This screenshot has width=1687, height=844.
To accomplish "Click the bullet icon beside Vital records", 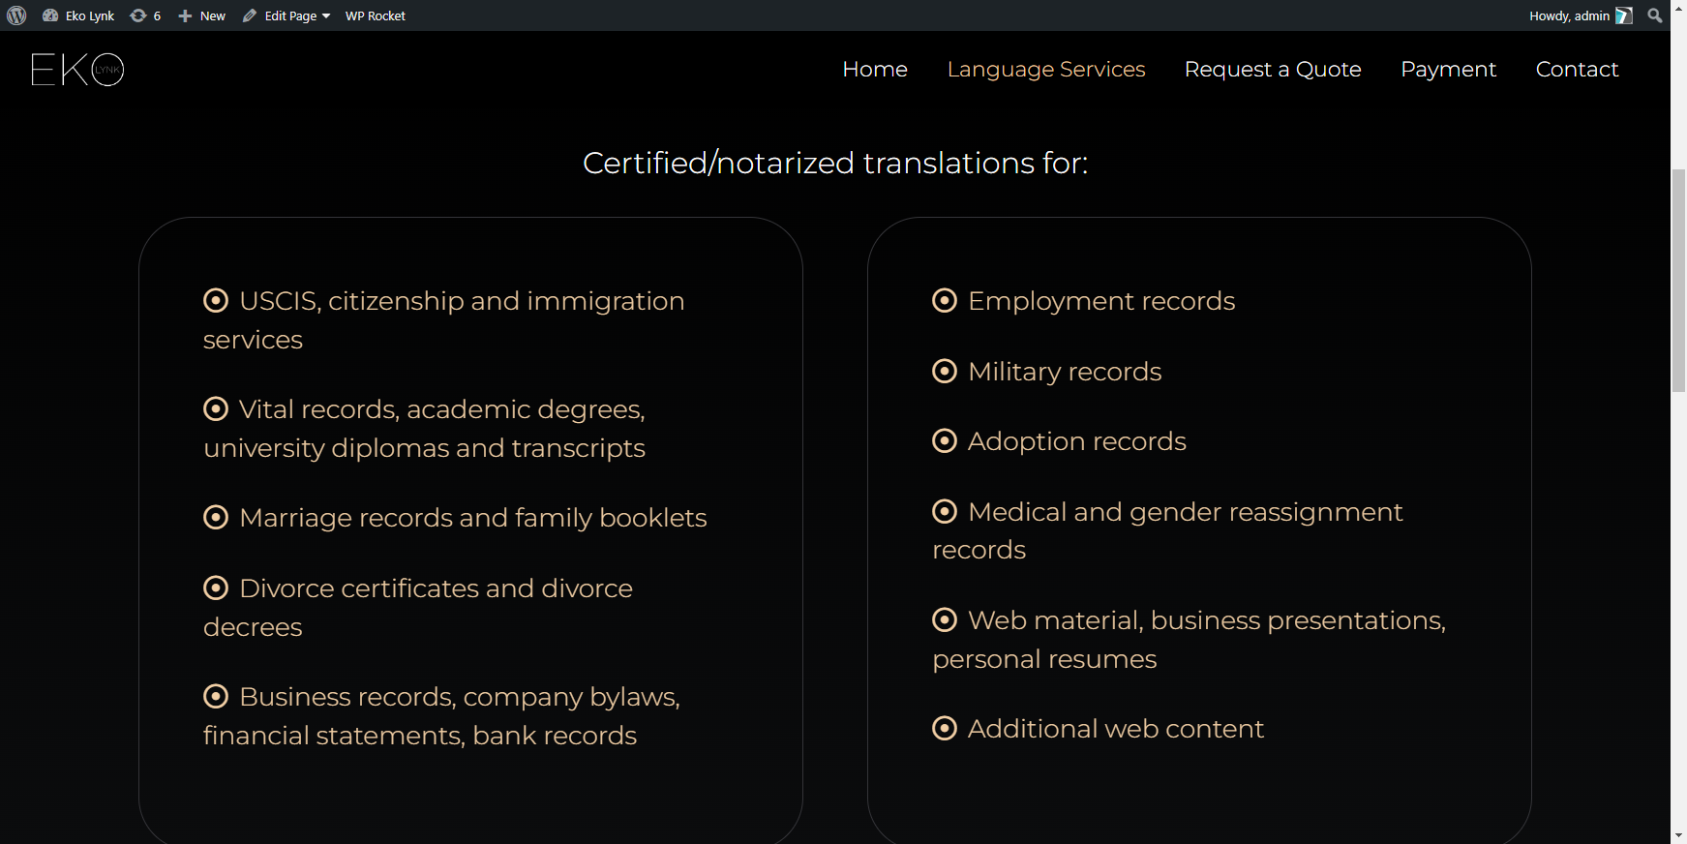I will coord(216,409).
